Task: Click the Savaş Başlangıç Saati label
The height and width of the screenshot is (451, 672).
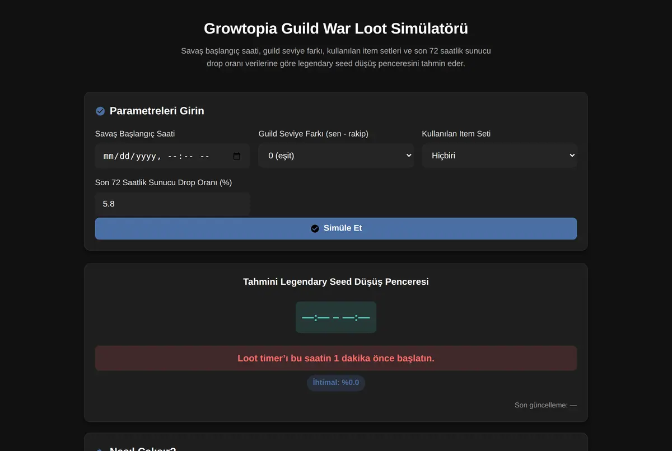Action: point(135,134)
